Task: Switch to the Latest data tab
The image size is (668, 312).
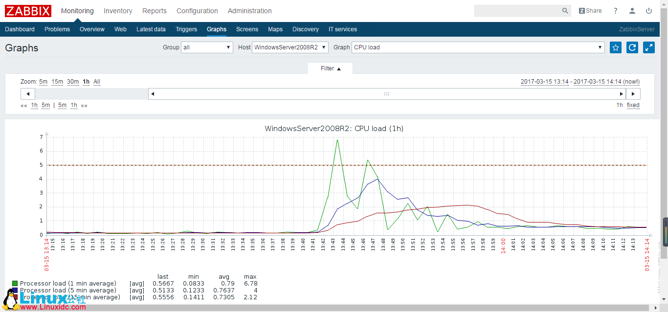Action: pyautogui.click(x=151, y=29)
